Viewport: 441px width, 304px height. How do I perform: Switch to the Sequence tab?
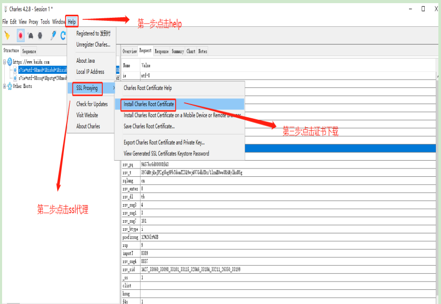(x=29, y=51)
